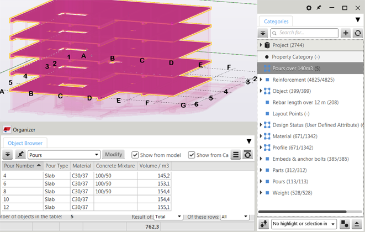Open Organizer settings gear icon

[309, 8]
